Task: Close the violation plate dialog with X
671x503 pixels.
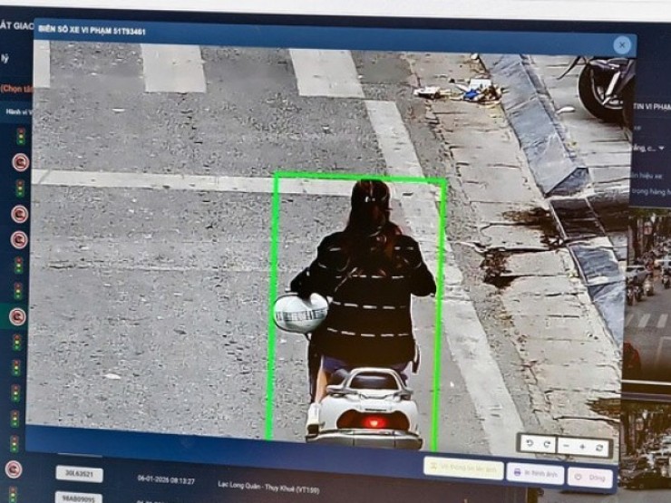Action: click(622, 45)
